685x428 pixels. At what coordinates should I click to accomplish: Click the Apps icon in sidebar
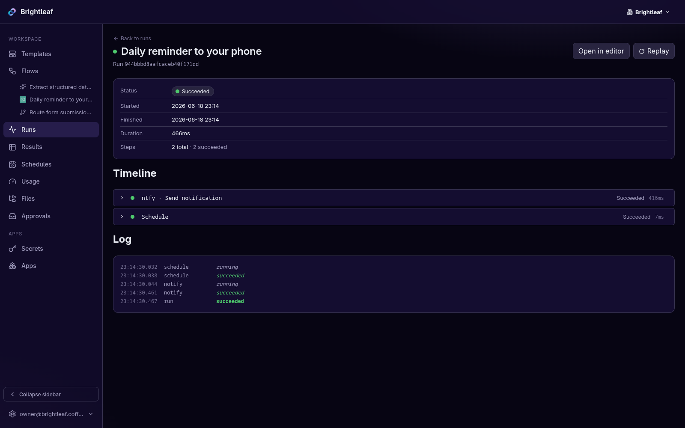pos(12,266)
